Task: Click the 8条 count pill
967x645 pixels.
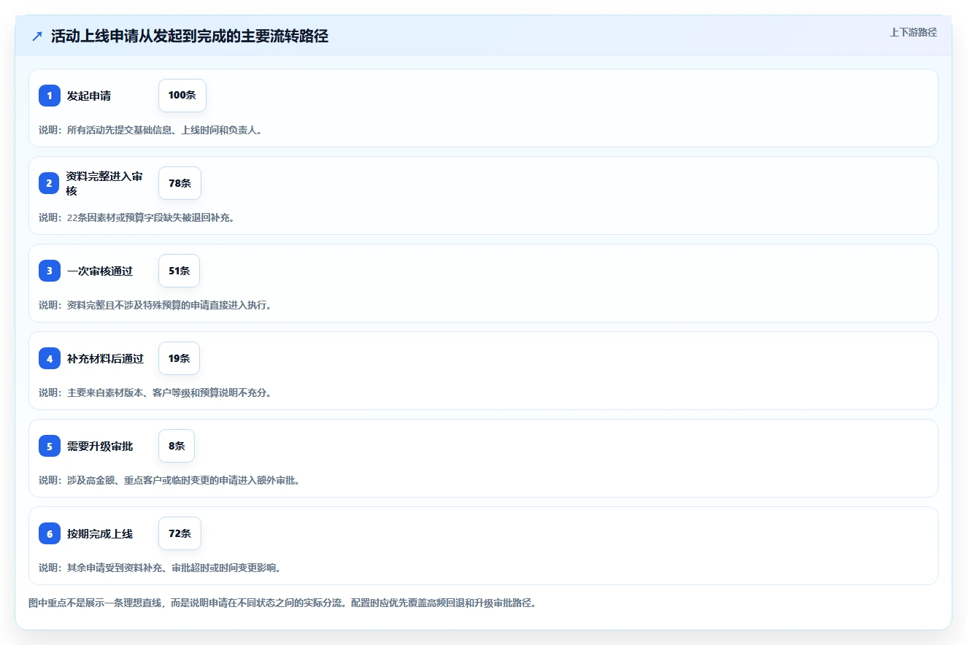Action: coord(177,446)
